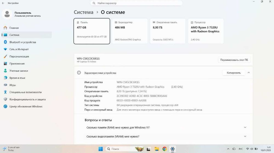This screenshot has width=274, height=153.
Task: Open the Оперативная память 8,00 ГБ card
Action: click(168, 31)
